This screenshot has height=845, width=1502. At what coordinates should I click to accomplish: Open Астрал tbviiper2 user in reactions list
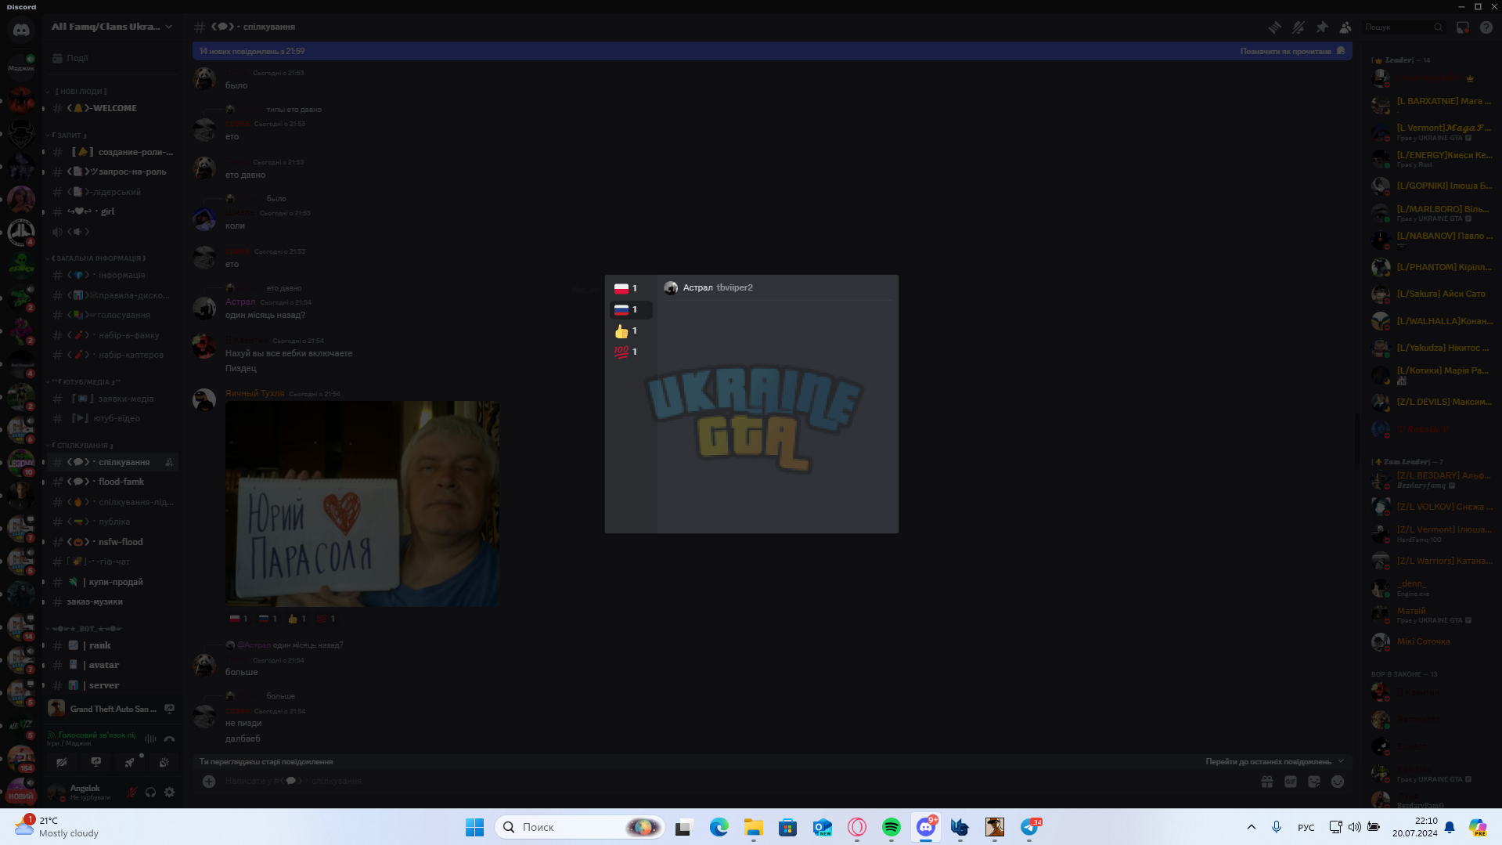(778, 287)
